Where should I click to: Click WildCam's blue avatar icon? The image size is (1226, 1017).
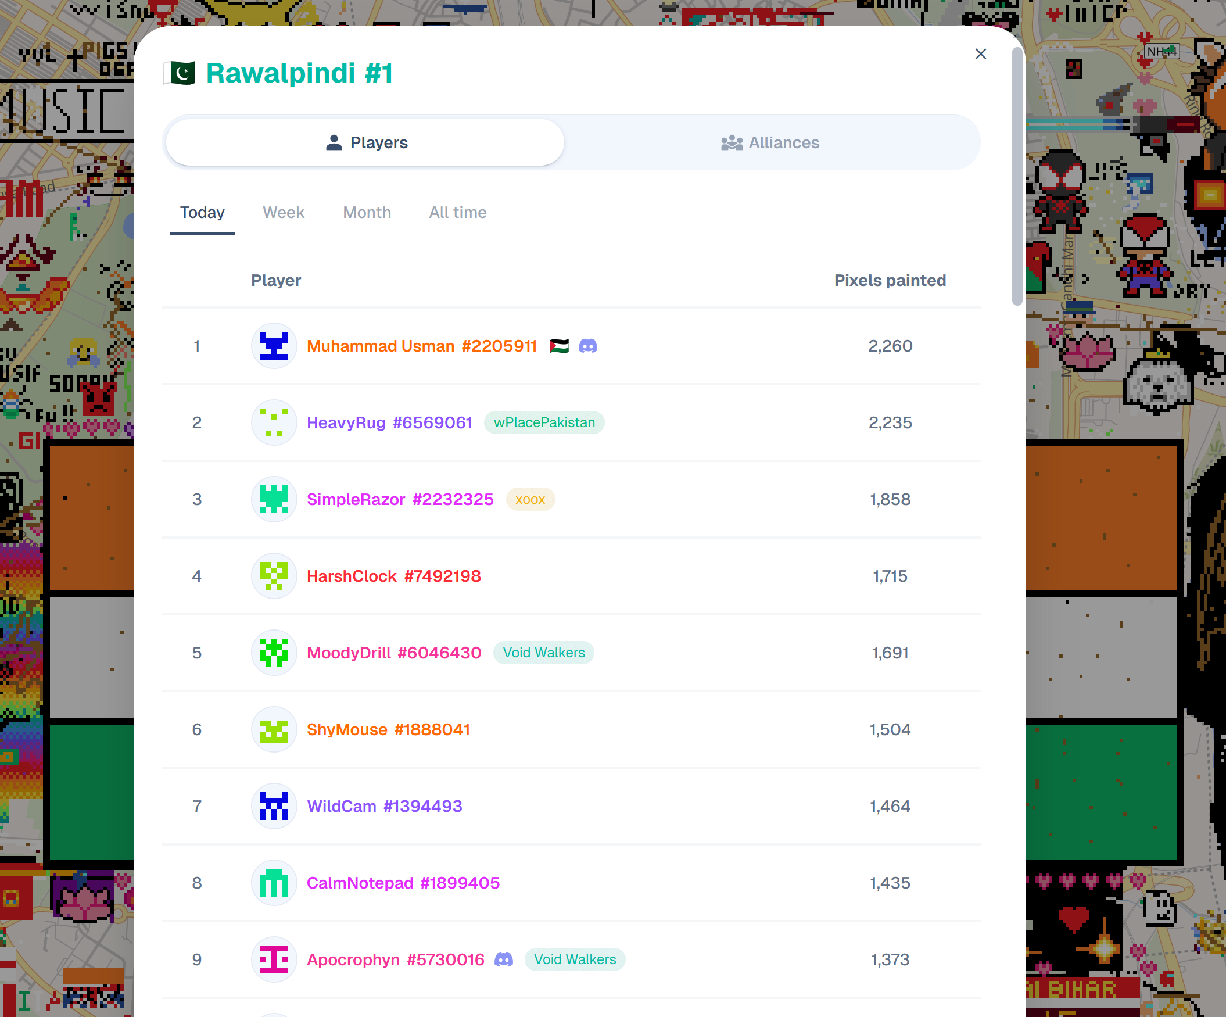point(274,805)
